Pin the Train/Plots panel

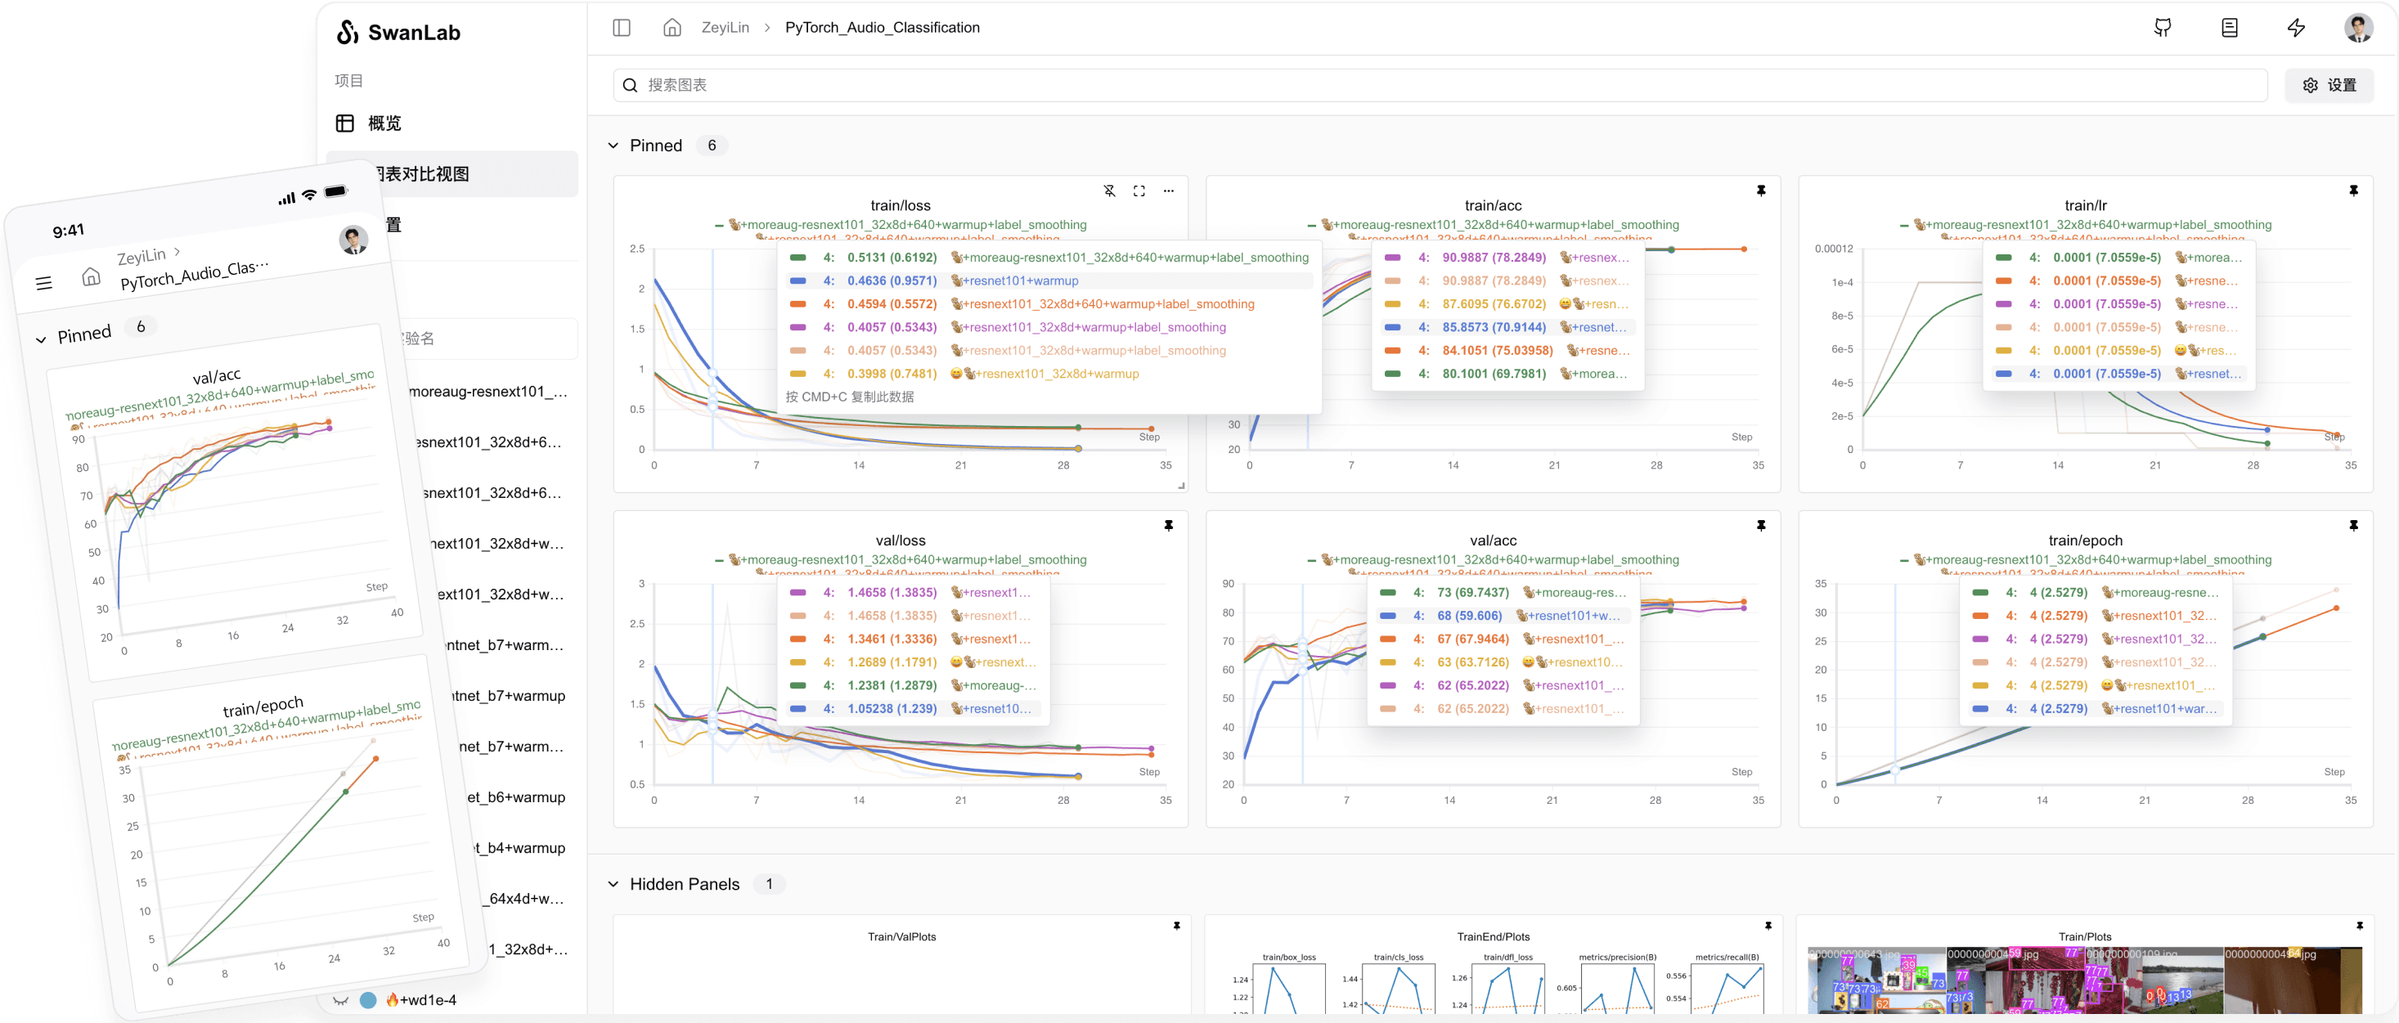pos(2360,927)
